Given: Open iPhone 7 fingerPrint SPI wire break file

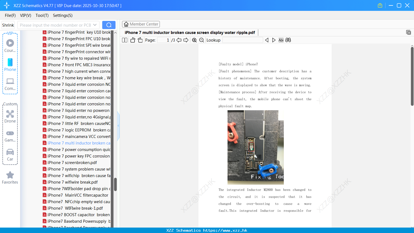Looking at the screenshot, I should tap(77, 45).
